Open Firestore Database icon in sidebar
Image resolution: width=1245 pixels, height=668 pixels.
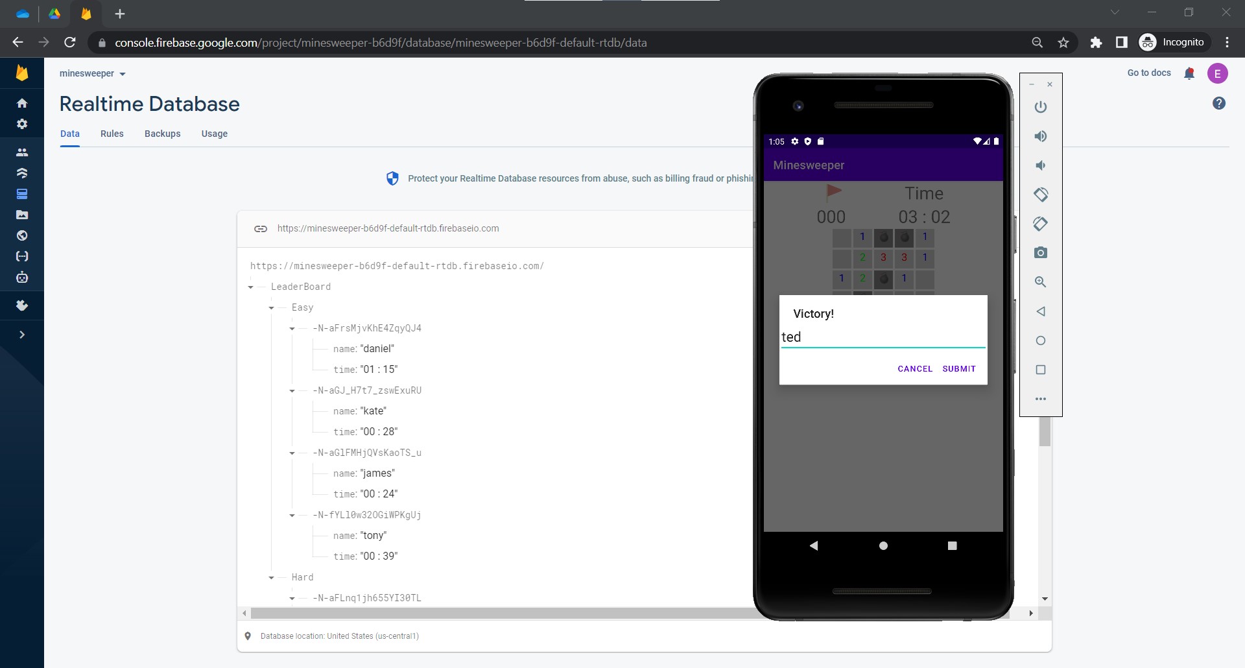pyautogui.click(x=22, y=173)
